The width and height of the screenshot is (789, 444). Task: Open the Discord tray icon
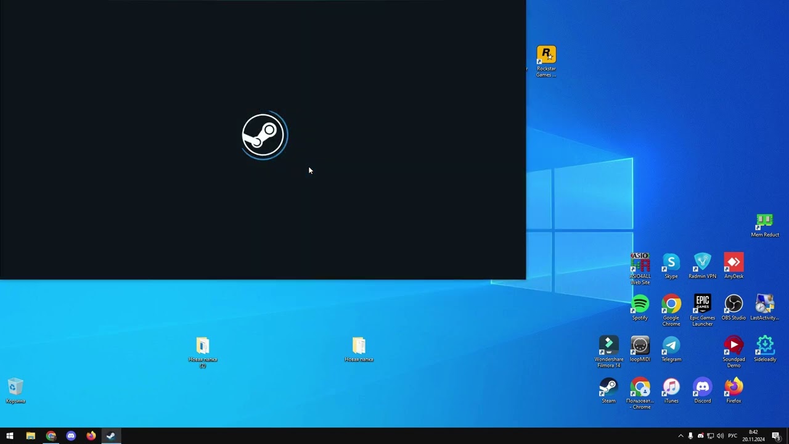(700, 436)
